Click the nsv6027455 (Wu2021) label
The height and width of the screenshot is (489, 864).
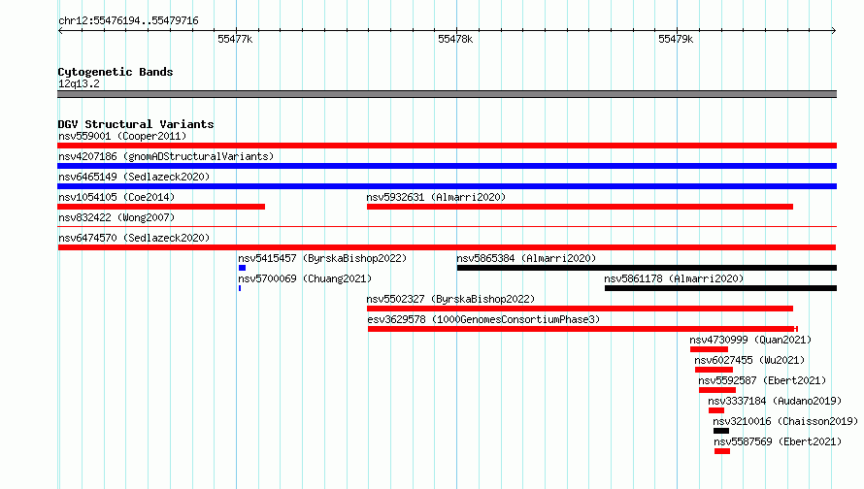749,360
